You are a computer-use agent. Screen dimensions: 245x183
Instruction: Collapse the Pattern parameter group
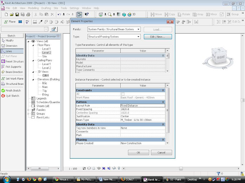[x=163, y=102]
